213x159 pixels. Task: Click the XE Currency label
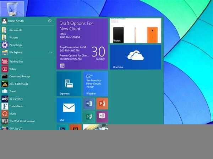coord(16,99)
